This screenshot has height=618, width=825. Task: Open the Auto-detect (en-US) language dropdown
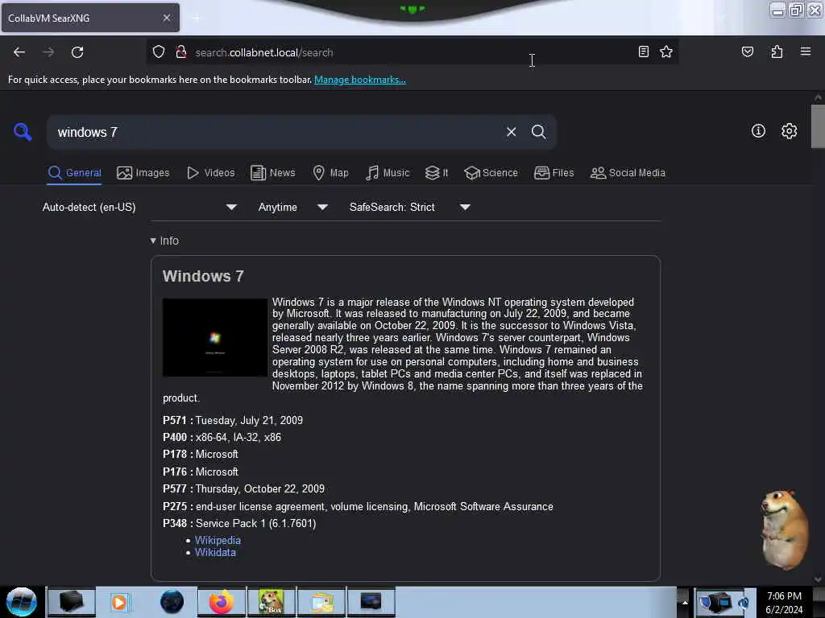pos(139,207)
